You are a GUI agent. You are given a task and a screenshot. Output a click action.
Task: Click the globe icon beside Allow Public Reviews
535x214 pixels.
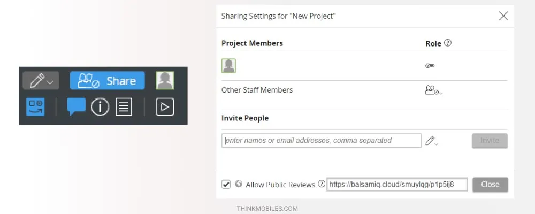[239, 184]
